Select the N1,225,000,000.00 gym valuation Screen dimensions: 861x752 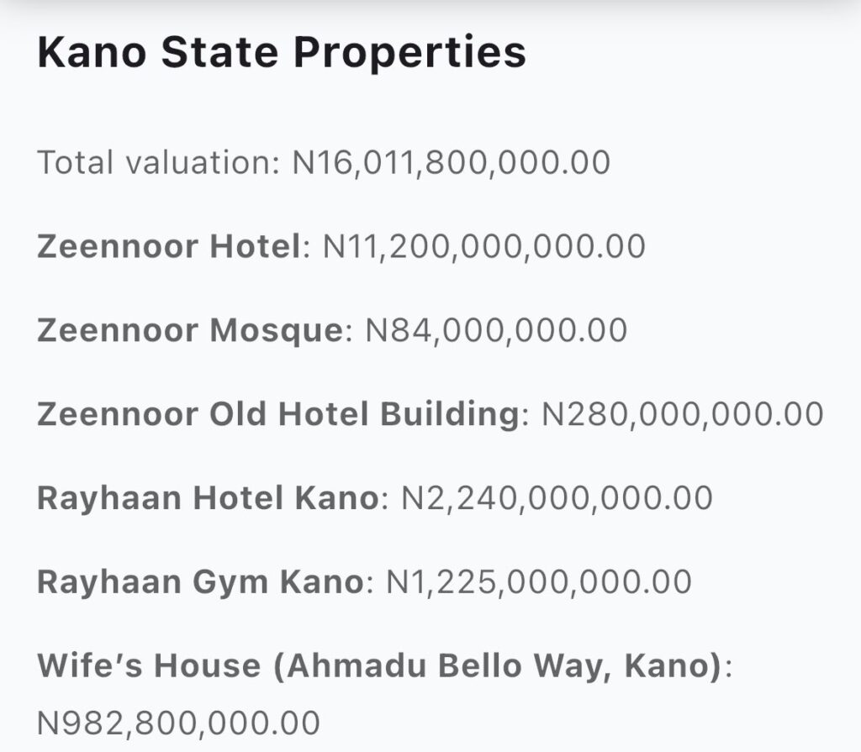tap(538, 582)
